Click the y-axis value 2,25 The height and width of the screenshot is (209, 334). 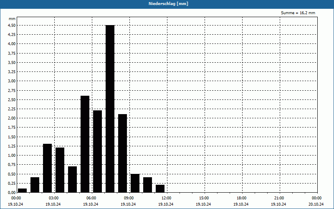click(12, 109)
